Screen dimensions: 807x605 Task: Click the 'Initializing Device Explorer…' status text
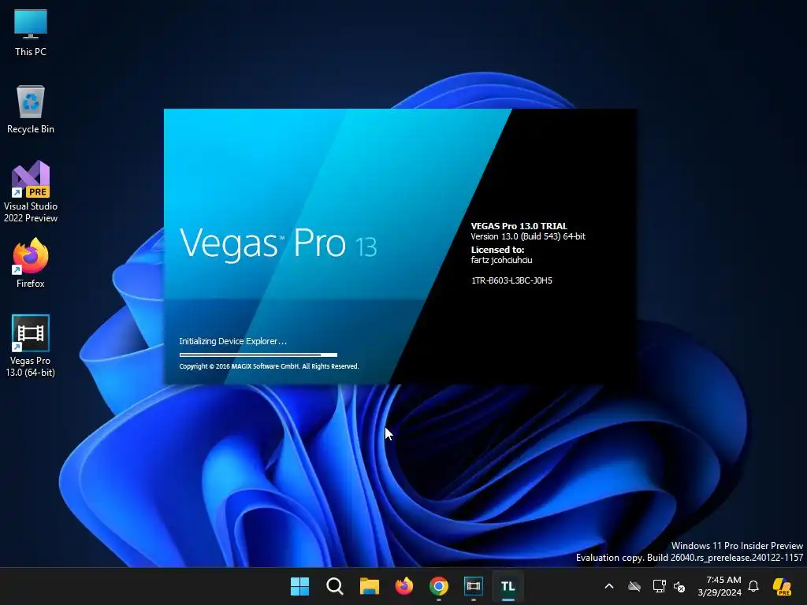click(232, 341)
